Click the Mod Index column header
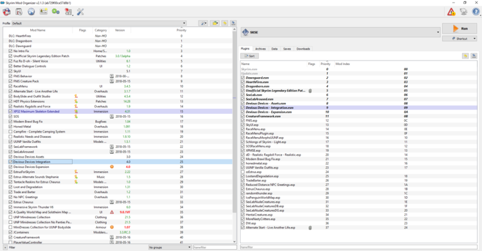This screenshot has height=251, width=482. click(343, 64)
